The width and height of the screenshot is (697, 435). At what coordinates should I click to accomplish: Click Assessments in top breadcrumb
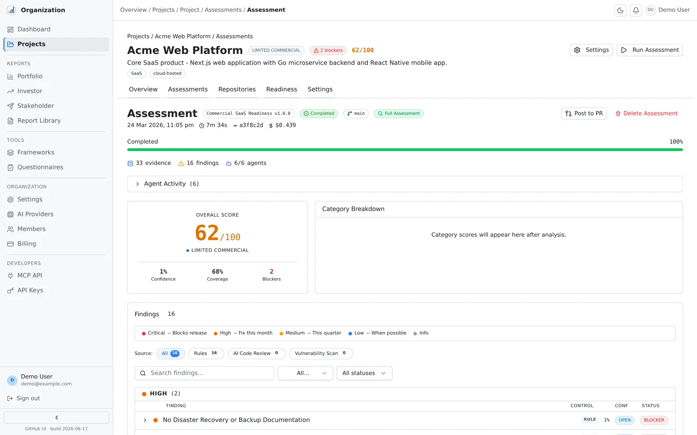coord(223,10)
